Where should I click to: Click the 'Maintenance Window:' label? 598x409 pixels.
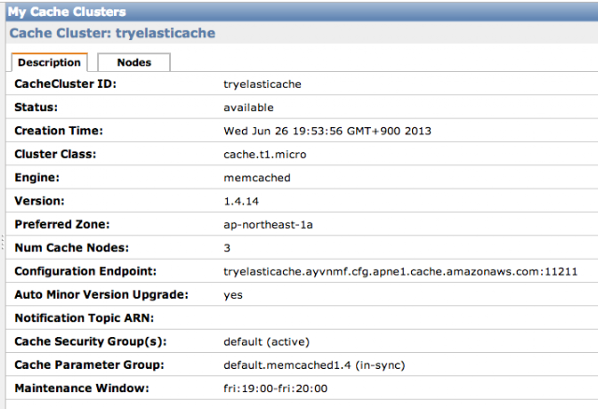[81, 388]
